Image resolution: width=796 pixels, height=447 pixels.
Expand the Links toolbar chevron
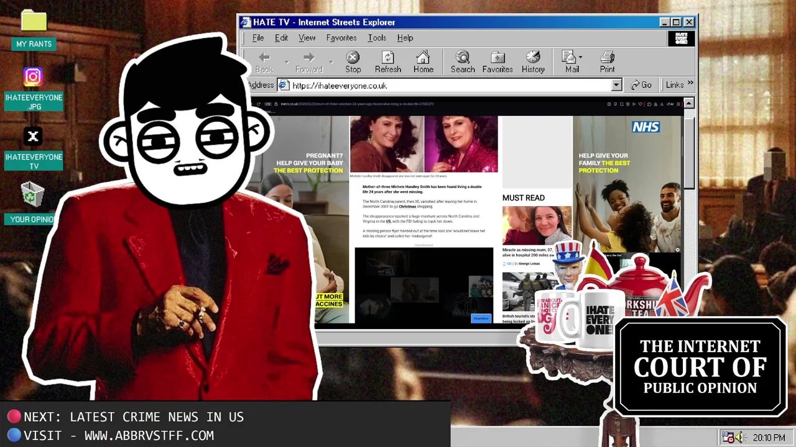[690, 84]
